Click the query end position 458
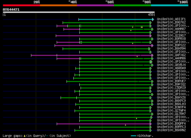Viewport: 191px width, 138px height. [x=151, y=15]
